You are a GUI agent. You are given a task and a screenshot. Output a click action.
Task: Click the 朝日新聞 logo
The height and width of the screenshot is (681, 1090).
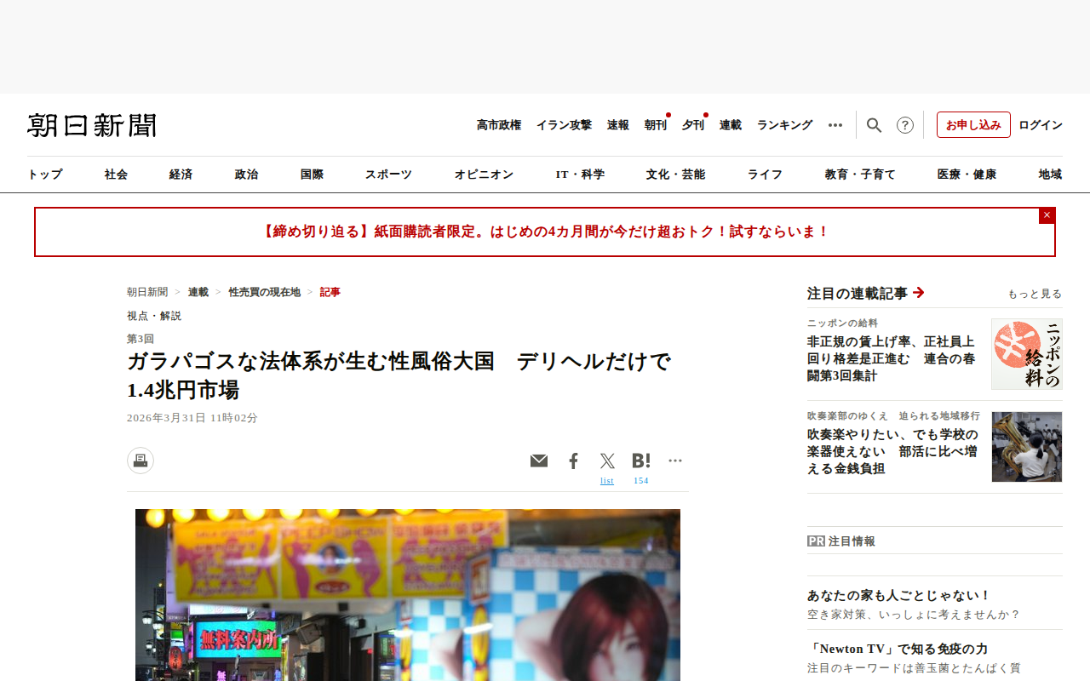pos(92,125)
